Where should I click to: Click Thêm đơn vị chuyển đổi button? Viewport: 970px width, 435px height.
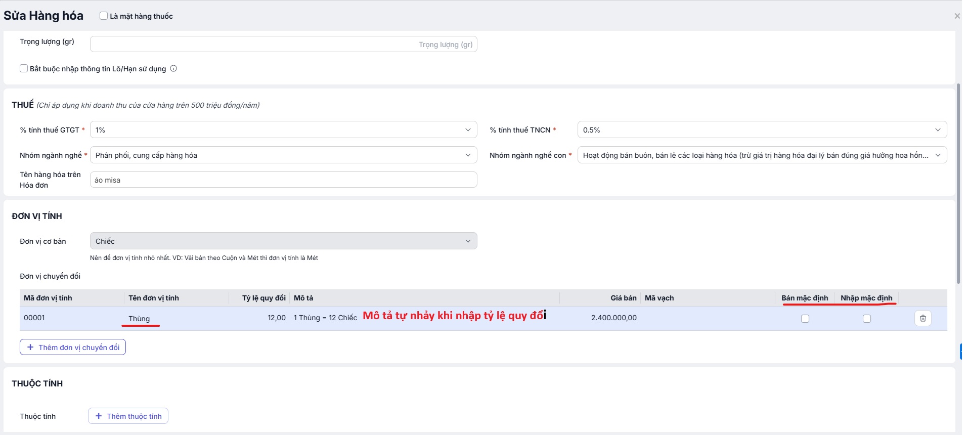pyautogui.click(x=73, y=347)
